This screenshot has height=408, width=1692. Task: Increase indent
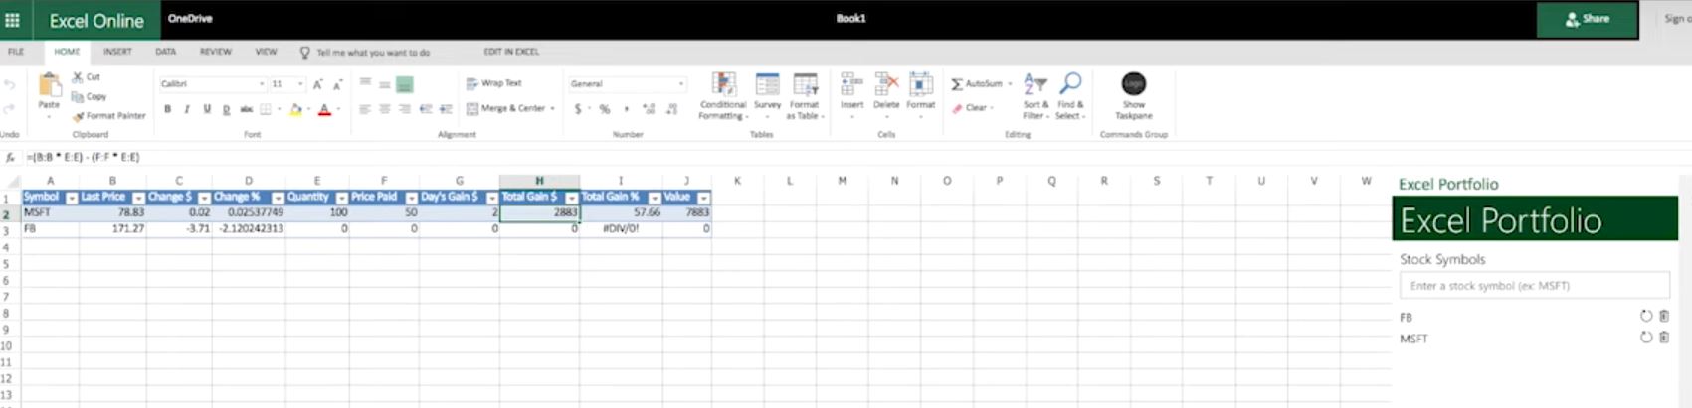(x=445, y=109)
